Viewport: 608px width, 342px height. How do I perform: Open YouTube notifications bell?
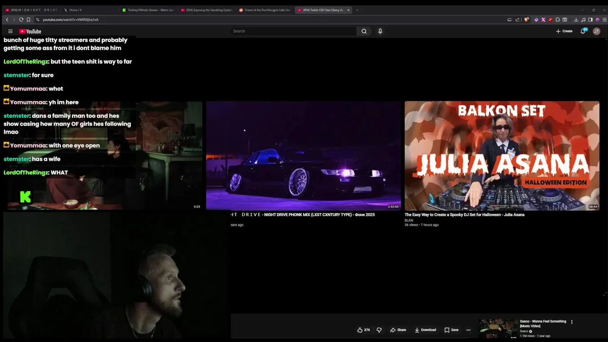point(583,31)
